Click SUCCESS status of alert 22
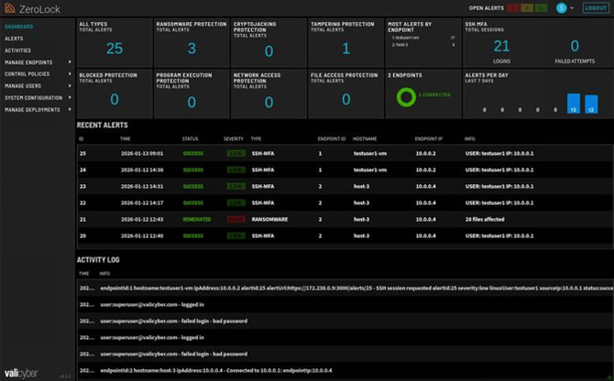This screenshot has height=381, width=614. tap(193, 202)
